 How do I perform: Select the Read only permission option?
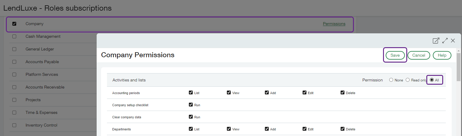[x=408, y=80]
